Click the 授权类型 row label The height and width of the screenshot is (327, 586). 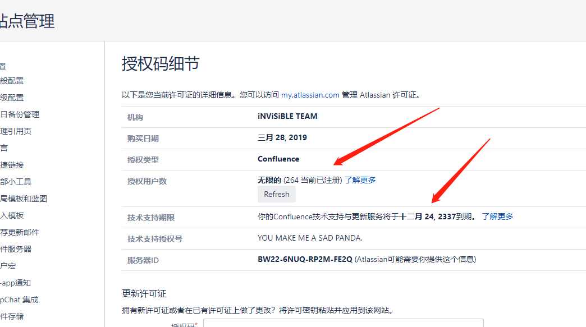(x=143, y=160)
